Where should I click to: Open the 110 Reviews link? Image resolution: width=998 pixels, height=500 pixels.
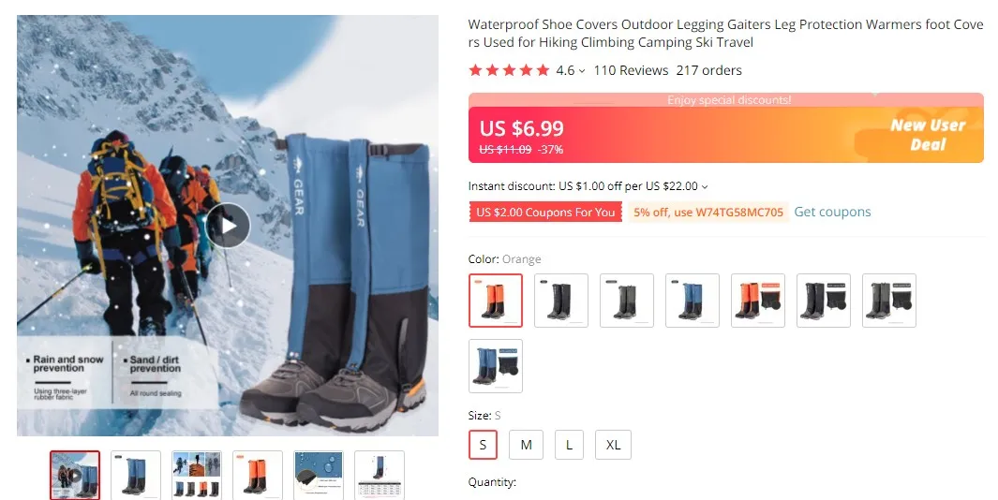point(631,70)
